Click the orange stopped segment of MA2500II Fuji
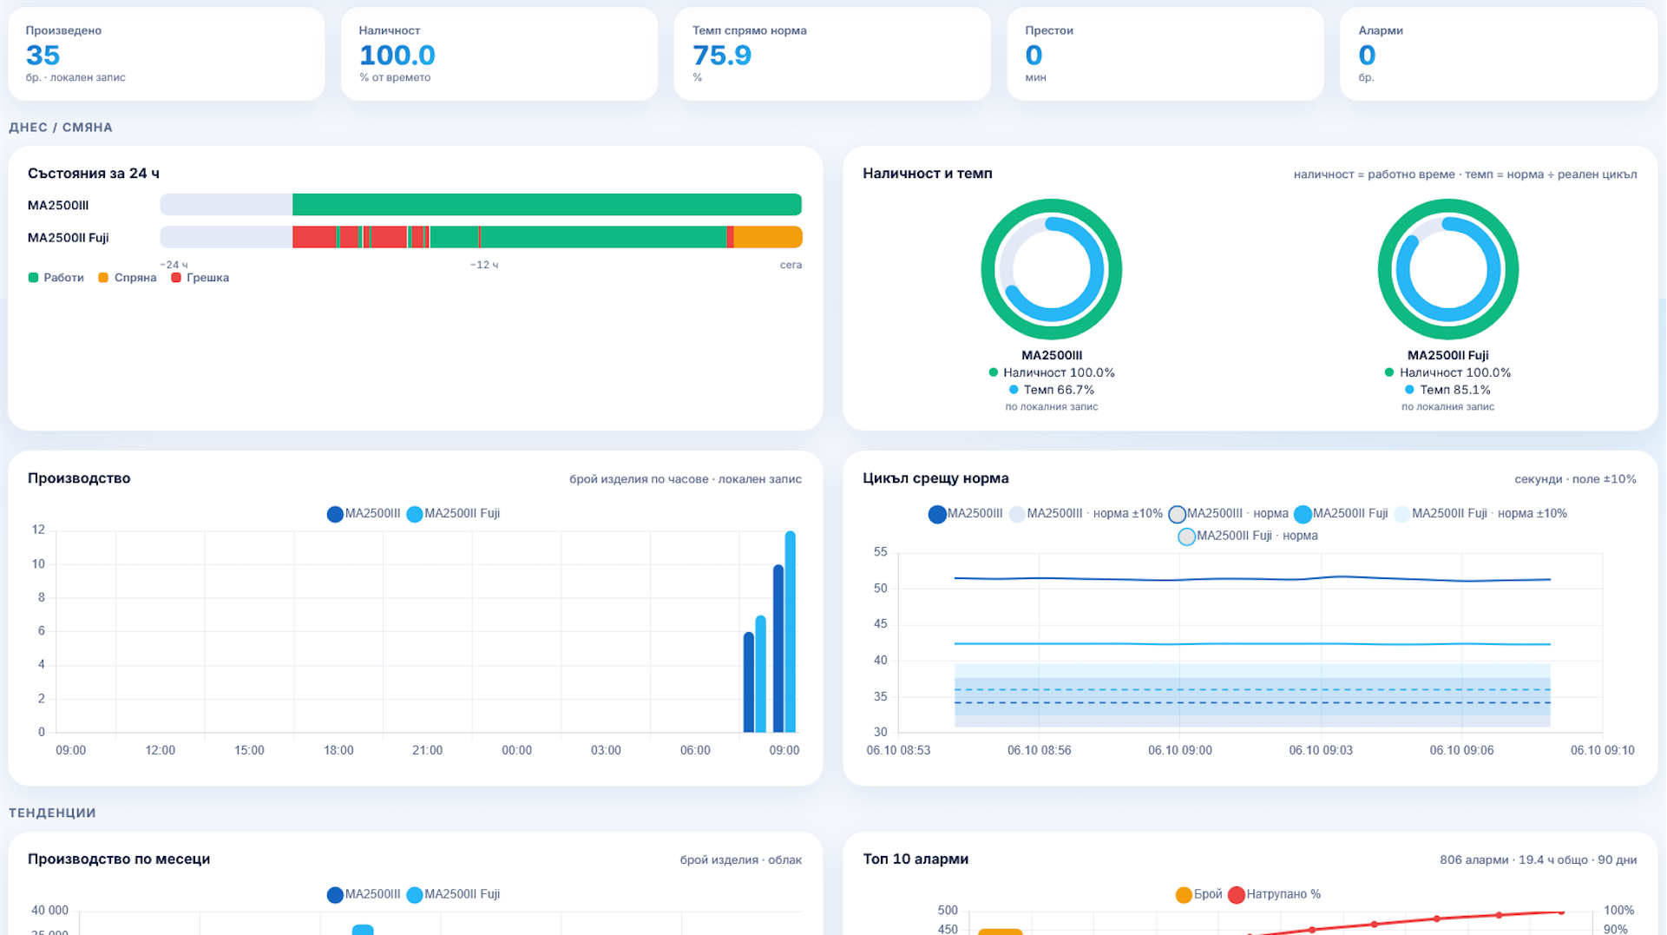The height and width of the screenshot is (935, 1667). point(768,237)
